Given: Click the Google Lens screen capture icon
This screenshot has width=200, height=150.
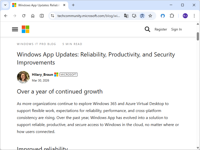Looking at the screenshot, I should tap(142, 15).
